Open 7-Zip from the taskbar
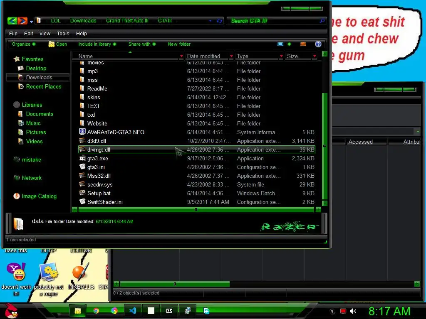Screen dimensions: 426x319 coord(169,311)
